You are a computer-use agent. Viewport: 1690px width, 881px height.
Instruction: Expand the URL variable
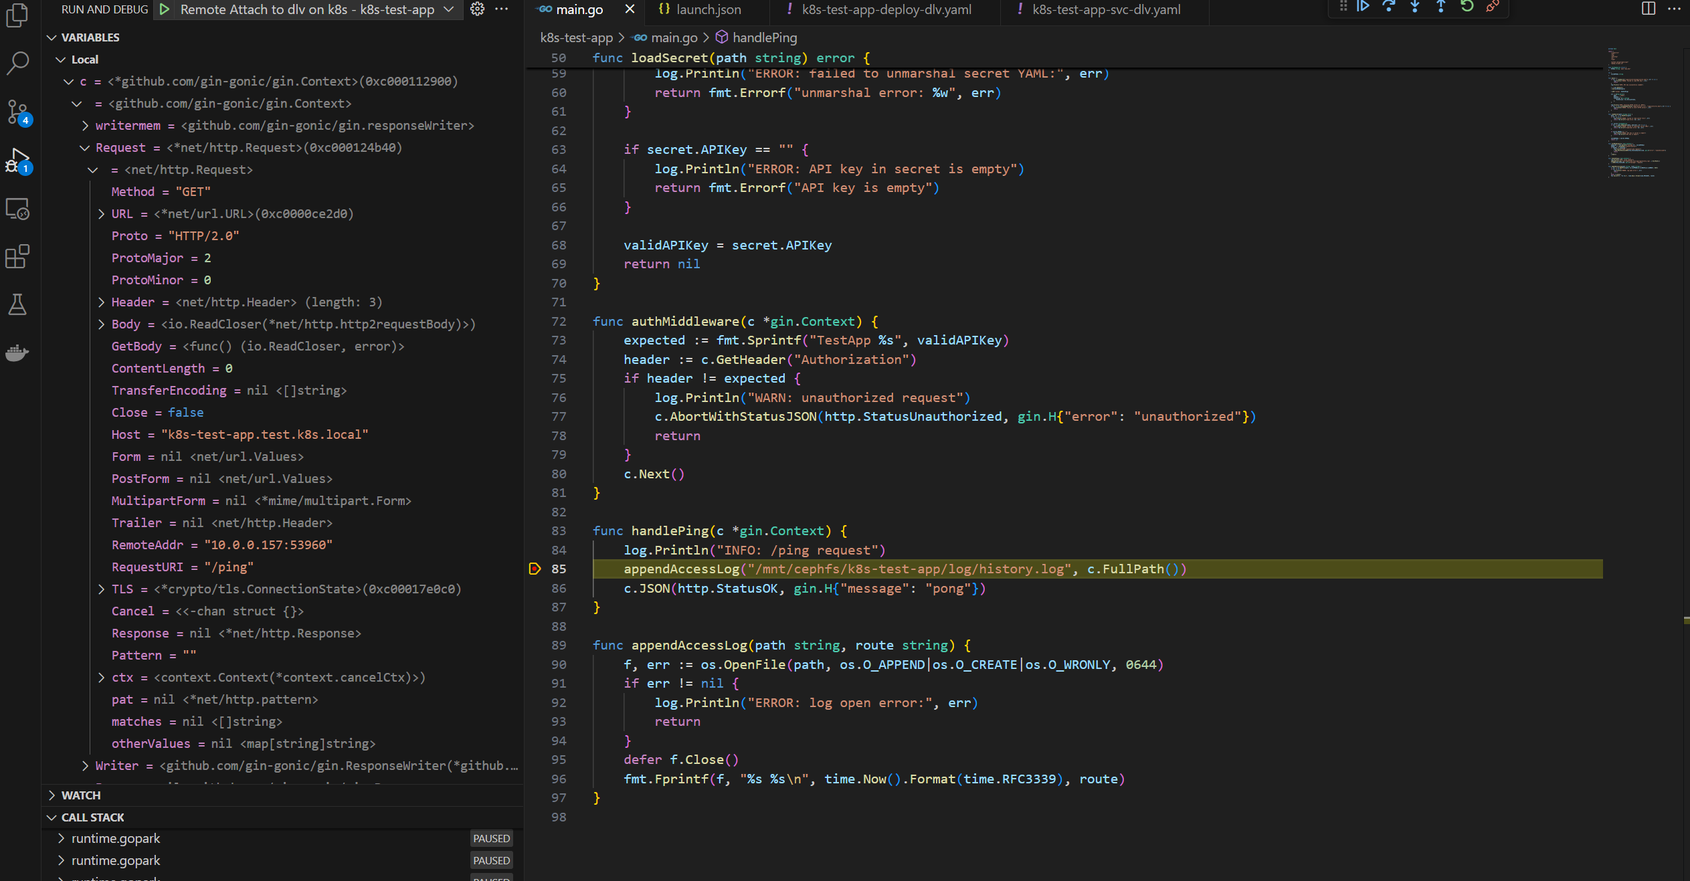pos(101,213)
